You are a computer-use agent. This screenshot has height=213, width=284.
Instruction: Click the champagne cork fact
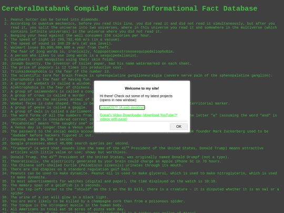click(98, 201)
